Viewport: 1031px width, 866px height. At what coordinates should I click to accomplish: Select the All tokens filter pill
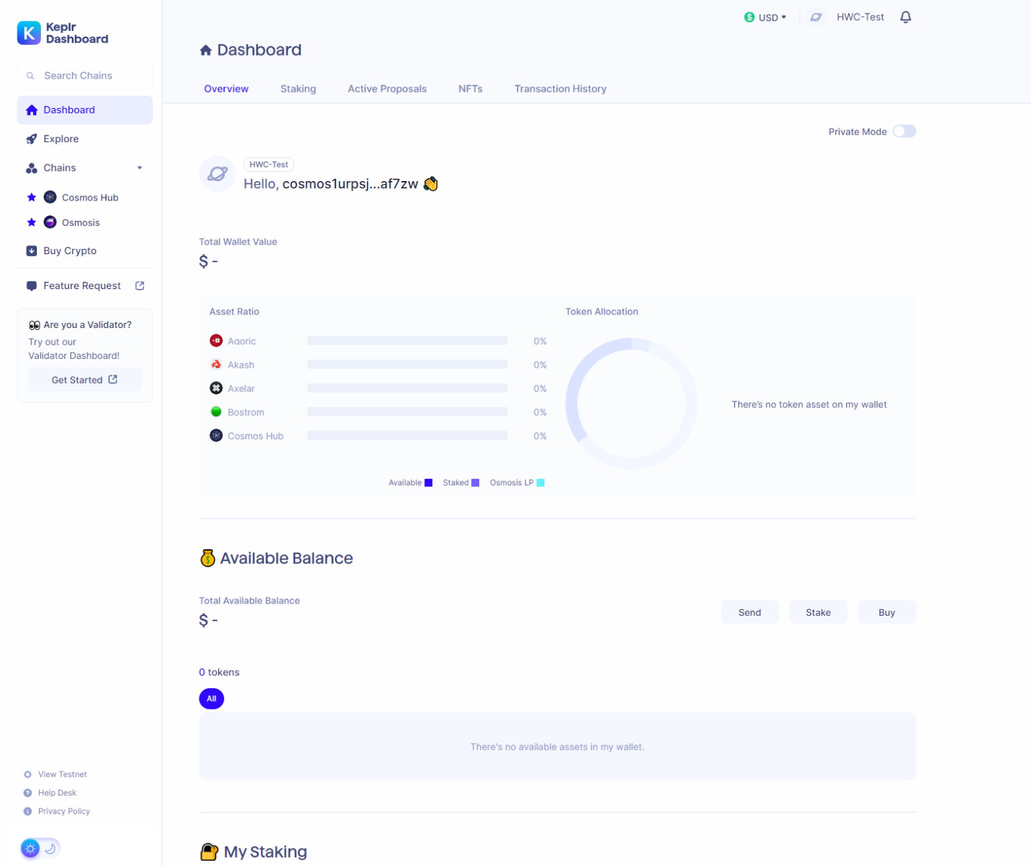click(211, 698)
